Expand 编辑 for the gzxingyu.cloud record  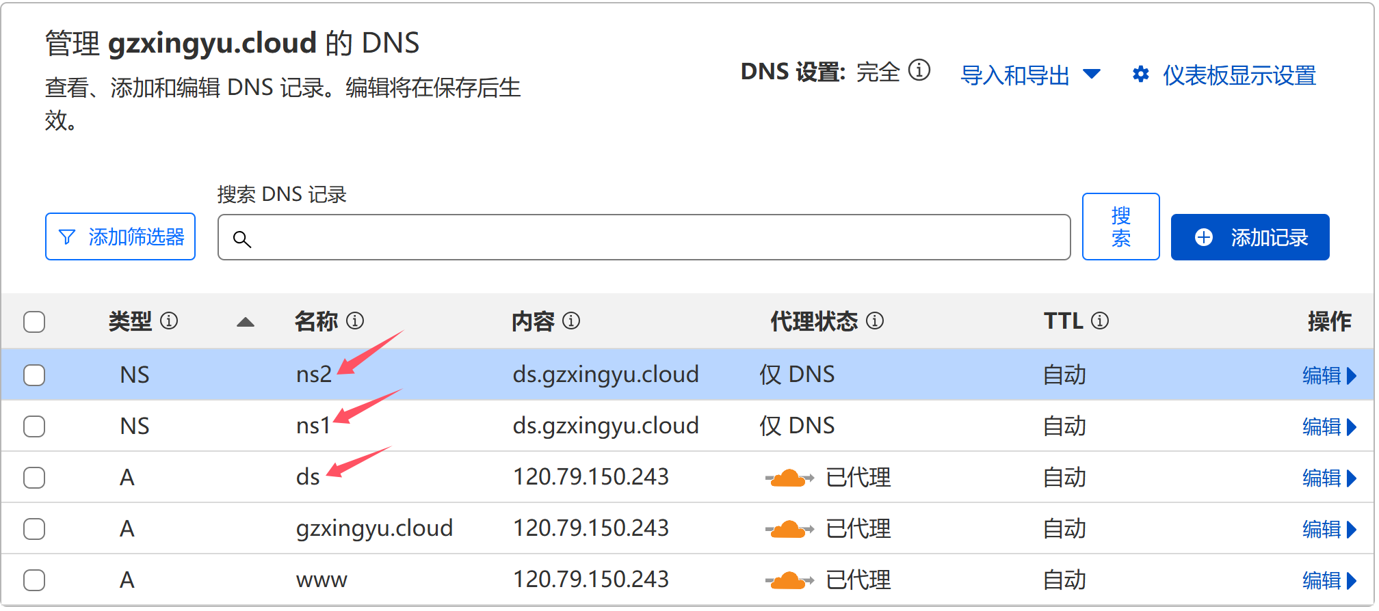tap(1329, 529)
